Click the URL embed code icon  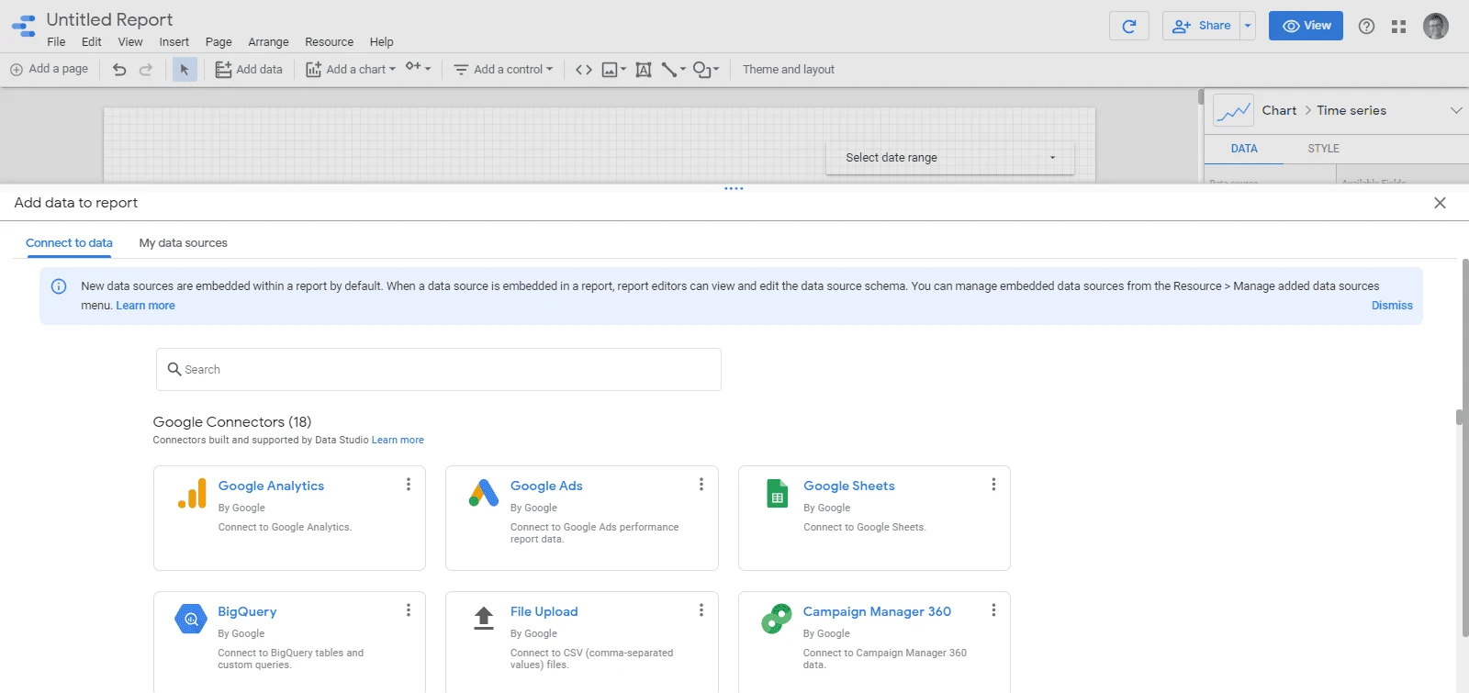583,70
